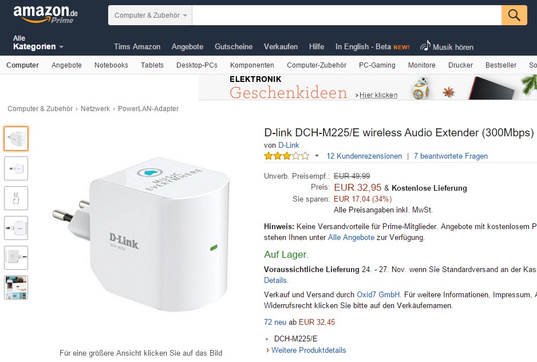Focus the Amazon search input field
Viewport: 537px width, 362px height.
(x=346, y=15)
